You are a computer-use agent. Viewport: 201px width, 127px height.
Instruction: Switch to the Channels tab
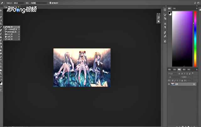pos(184,69)
